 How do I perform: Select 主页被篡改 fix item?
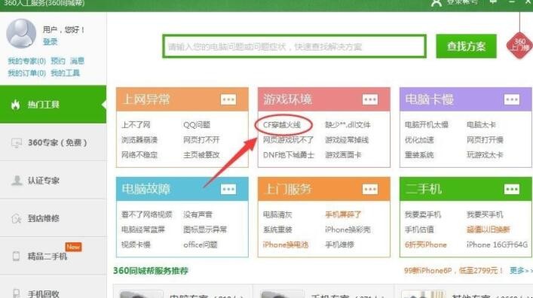(x=201, y=155)
